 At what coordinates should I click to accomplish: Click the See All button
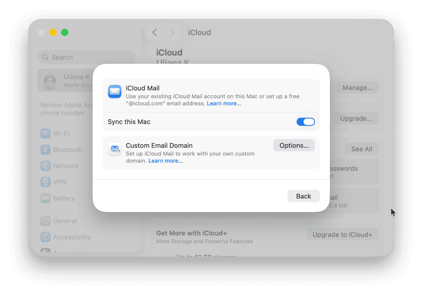tap(362, 149)
